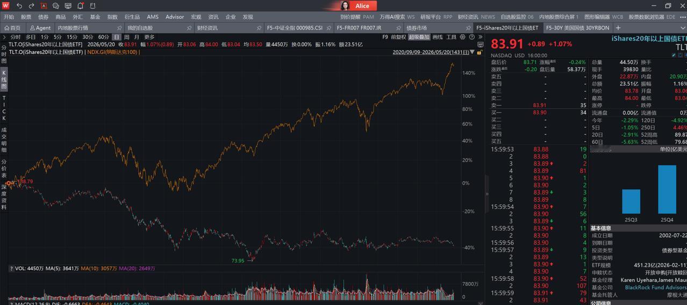Open the 前复权 adjustment dropdown
This screenshot has height=305, width=687.
pyautogui.click(x=398, y=37)
